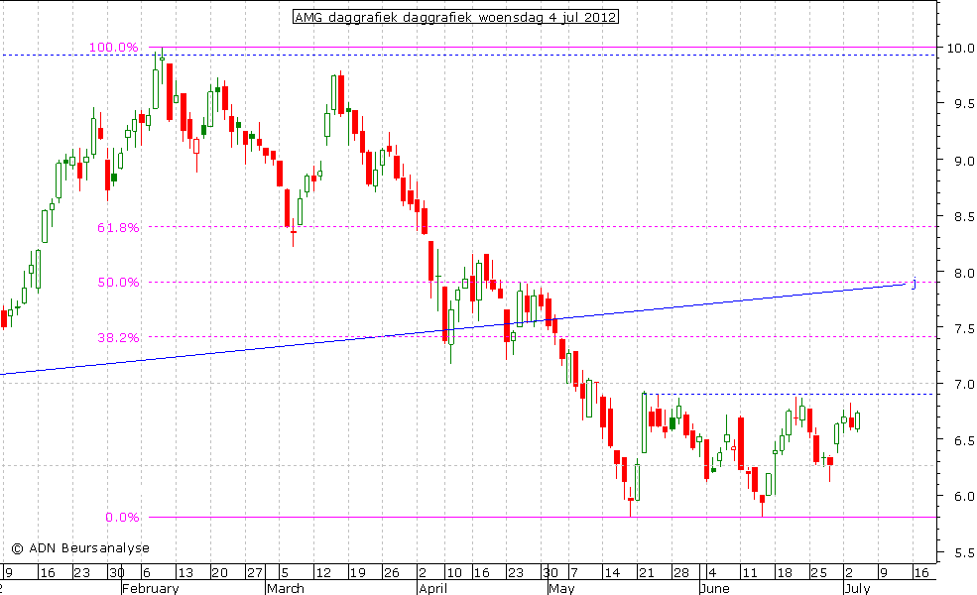Click the '9.5' price axis value

[963, 104]
